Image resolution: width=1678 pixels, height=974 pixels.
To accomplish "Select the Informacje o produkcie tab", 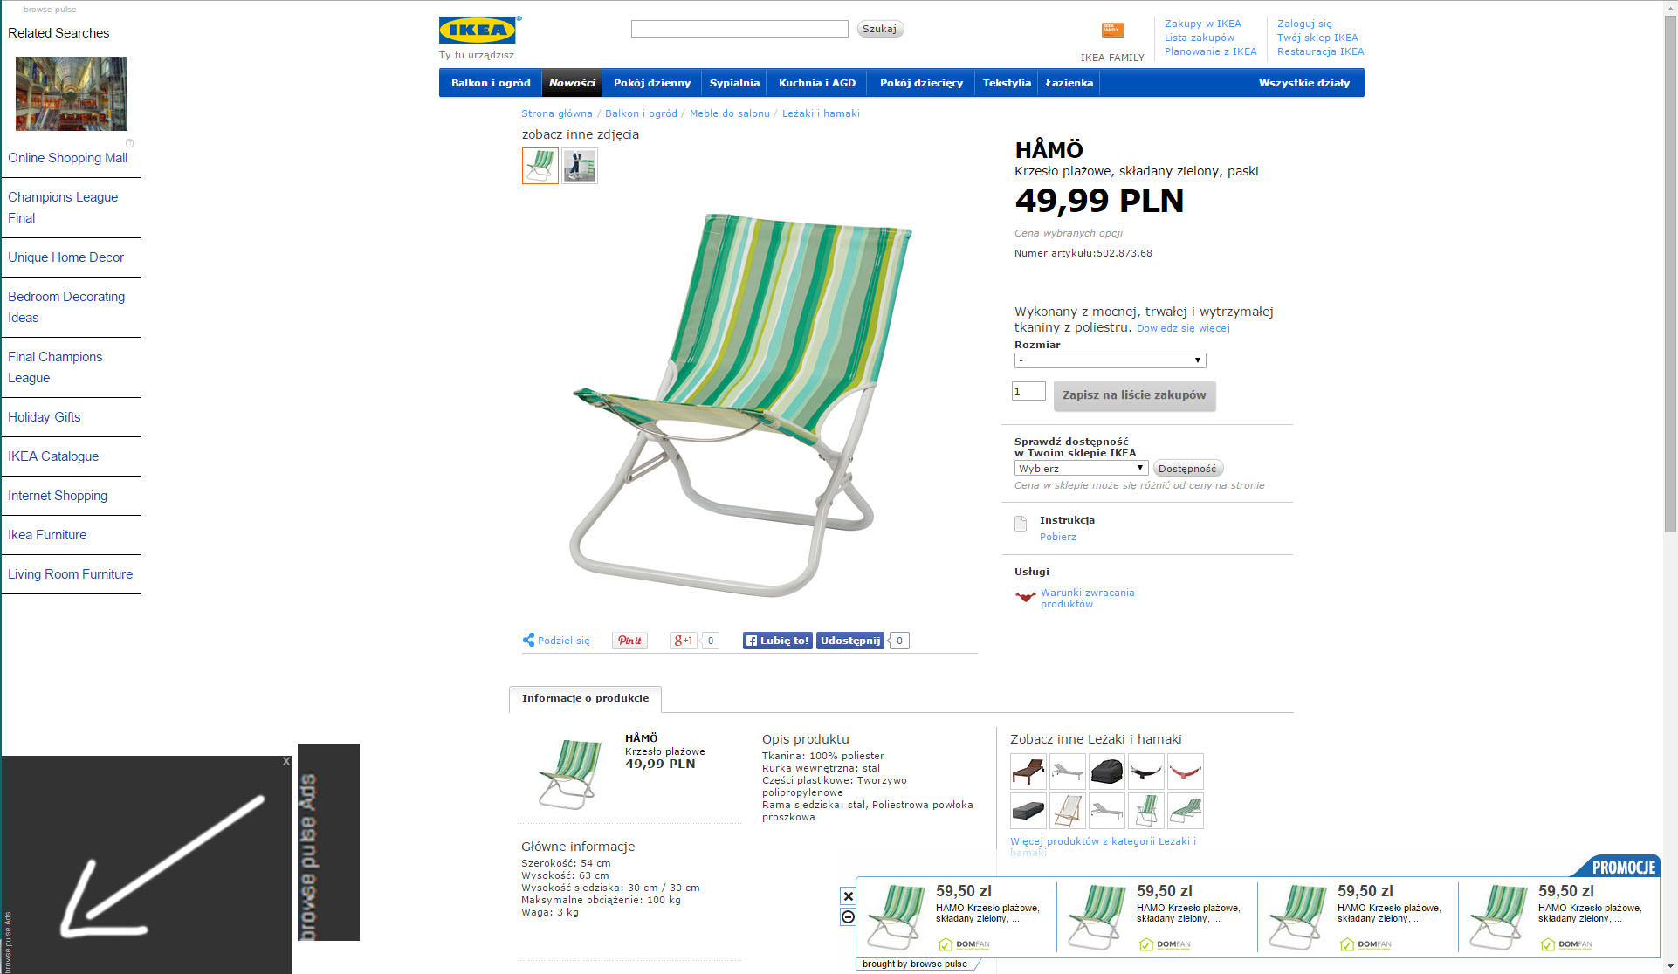I will pos(585,698).
